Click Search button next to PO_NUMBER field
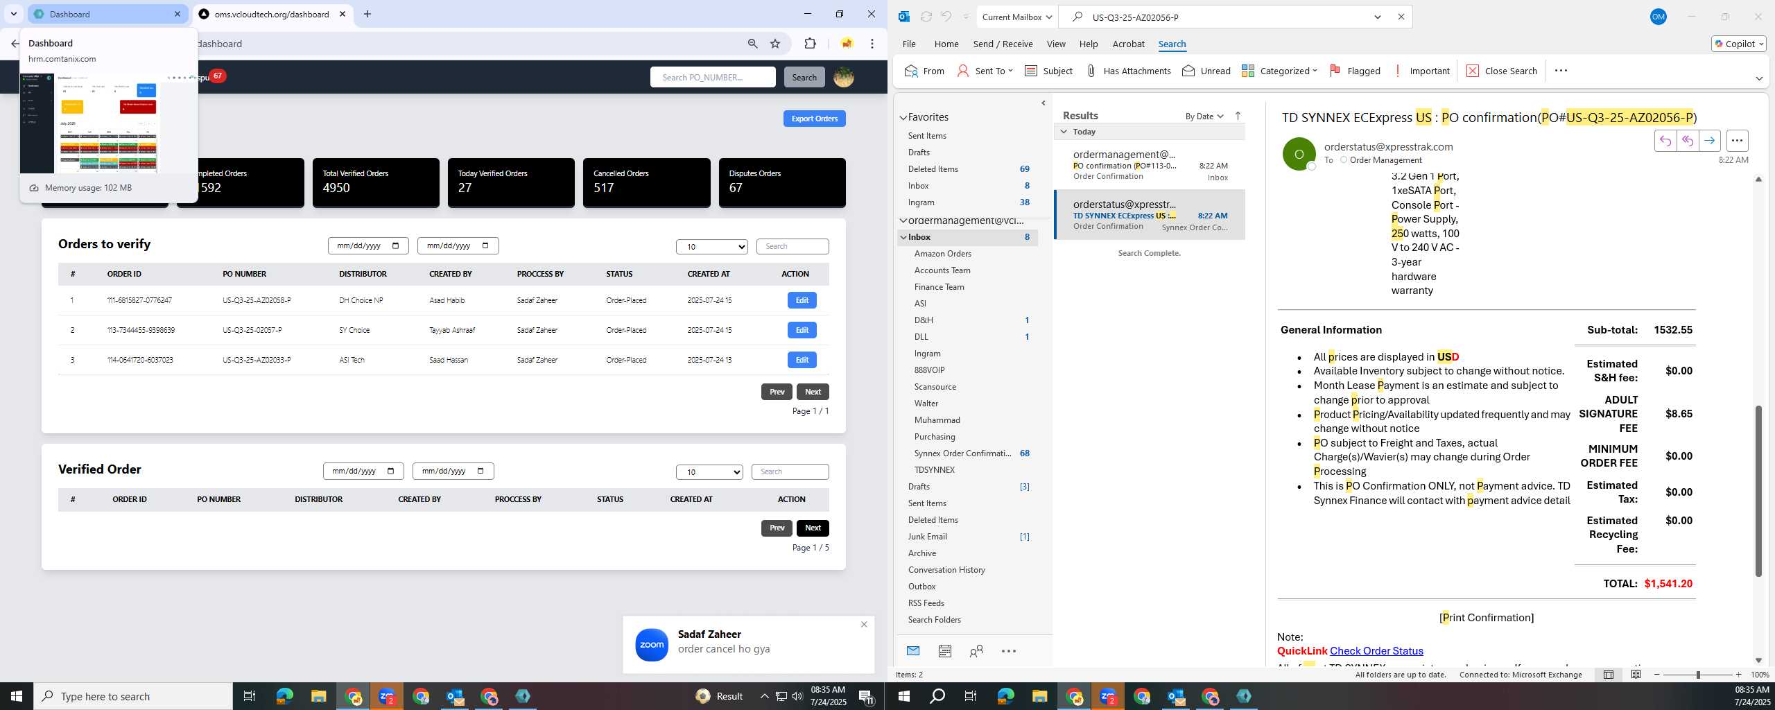The width and height of the screenshot is (1775, 710). [804, 77]
